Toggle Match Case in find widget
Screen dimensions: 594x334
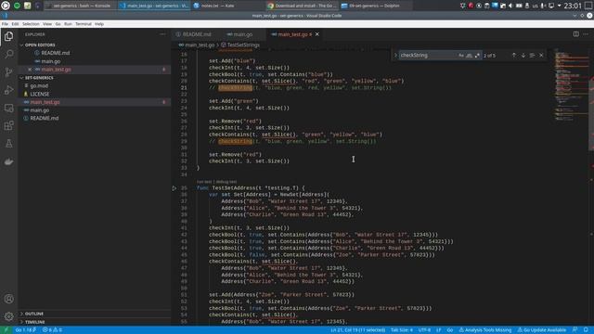coord(461,56)
